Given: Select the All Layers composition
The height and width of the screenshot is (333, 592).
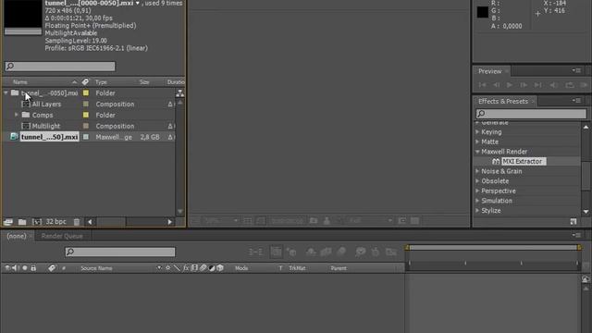Looking at the screenshot, I should point(46,104).
